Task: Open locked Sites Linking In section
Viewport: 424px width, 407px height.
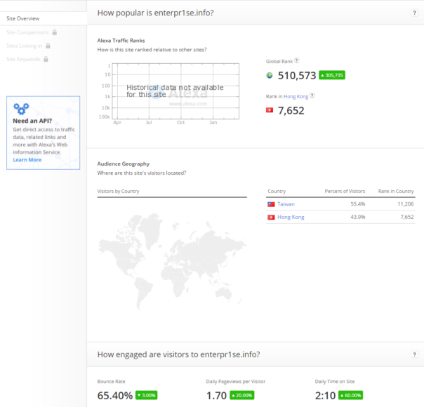Action: click(25, 46)
